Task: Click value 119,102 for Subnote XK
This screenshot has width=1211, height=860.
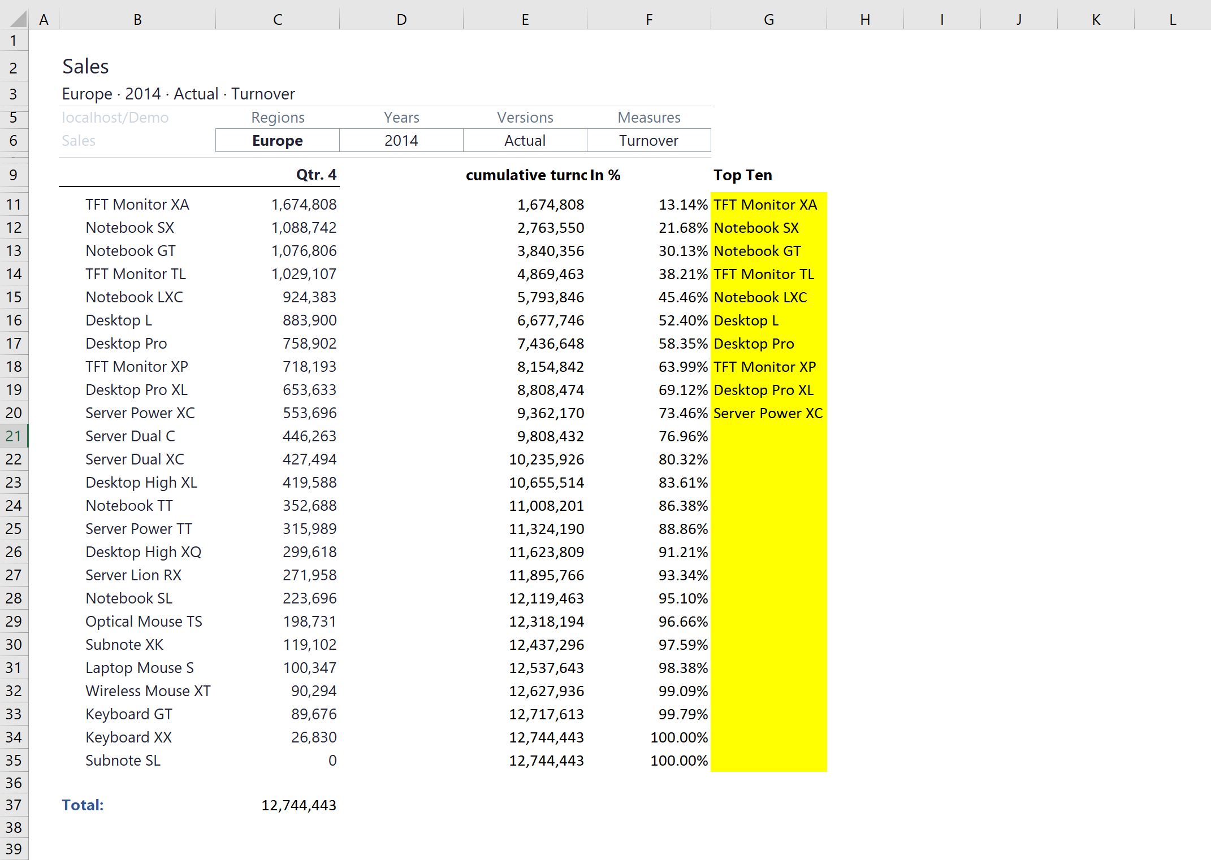Action: [310, 645]
